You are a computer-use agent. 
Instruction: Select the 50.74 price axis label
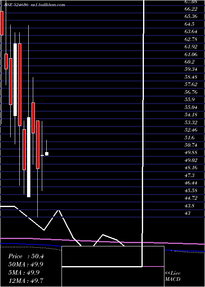(x=191, y=145)
